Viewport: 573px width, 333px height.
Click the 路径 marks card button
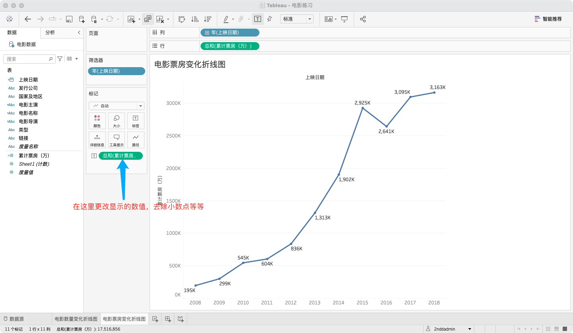click(136, 140)
